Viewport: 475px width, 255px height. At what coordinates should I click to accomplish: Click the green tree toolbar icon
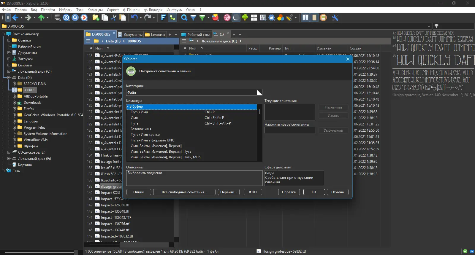point(245,18)
